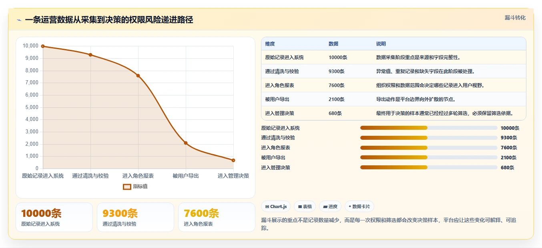This screenshot has width=542, height=248.
Task: Click x-axis label 进入管理决策
Action: [x=233, y=176]
